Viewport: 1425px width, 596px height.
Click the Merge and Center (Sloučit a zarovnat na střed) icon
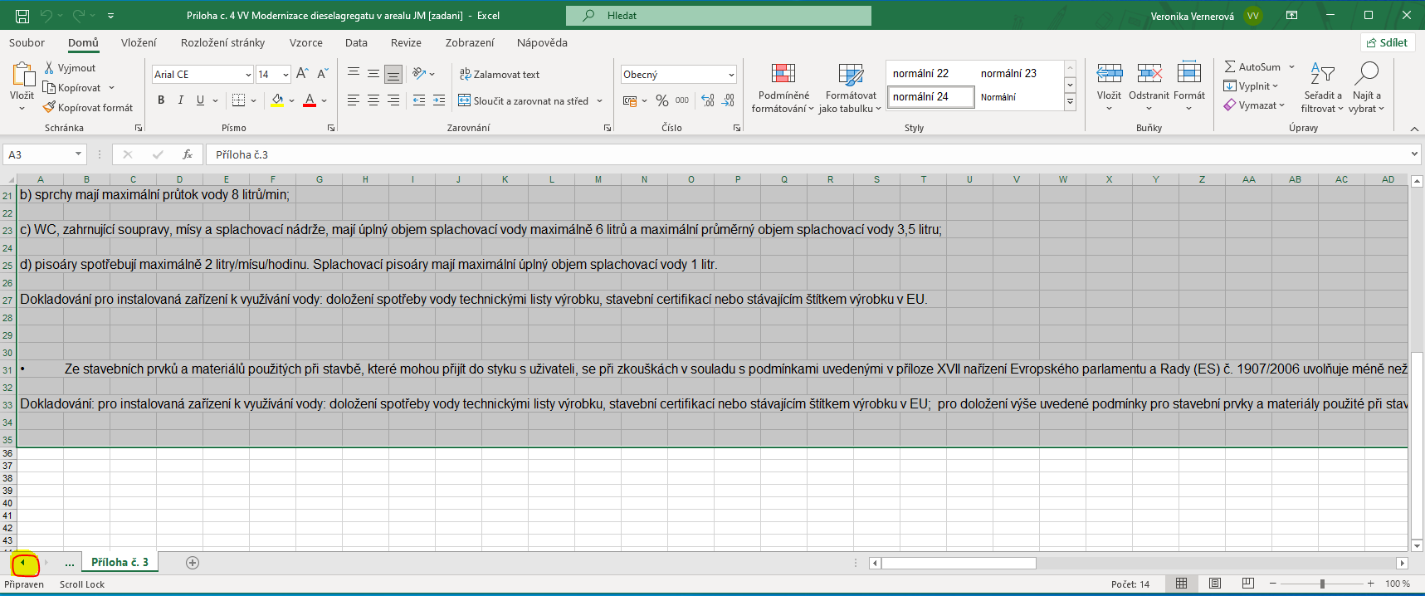pyautogui.click(x=465, y=100)
